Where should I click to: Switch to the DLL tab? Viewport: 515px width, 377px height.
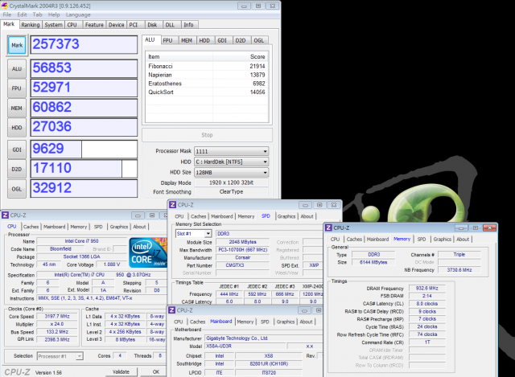pyautogui.click(x=170, y=25)
